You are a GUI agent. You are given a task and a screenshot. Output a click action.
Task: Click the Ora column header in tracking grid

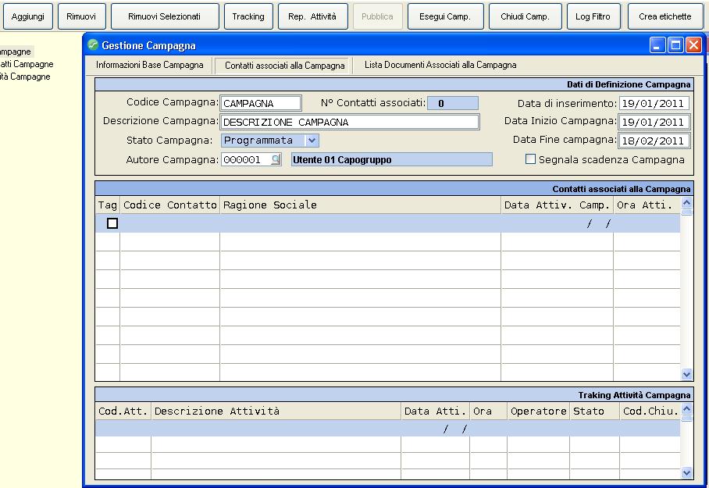[x=488, y=411]
